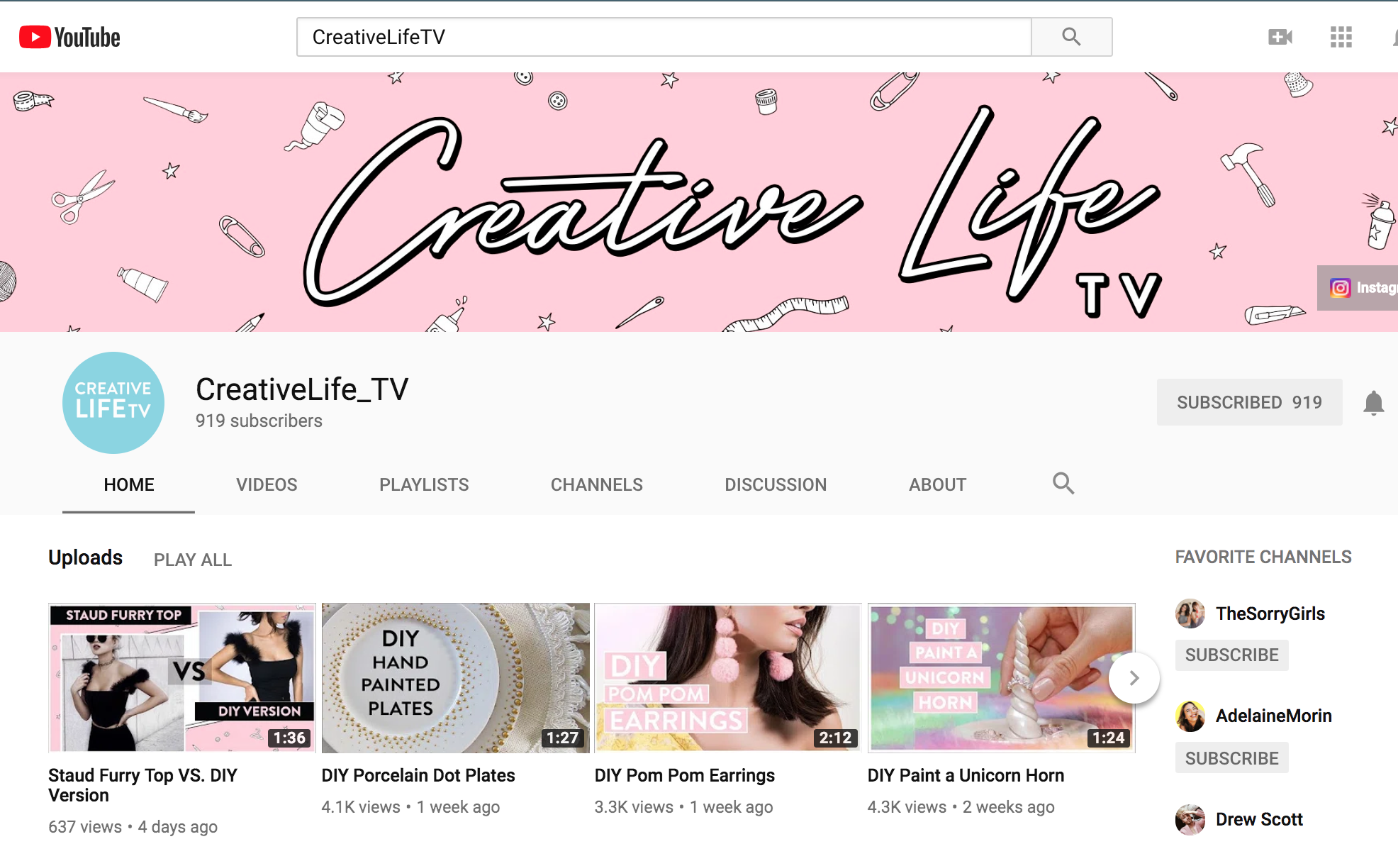This screenshot has height=844, width=1398.
Task: Click the title 'DIY Porcelain Dot Plates'
Action: click(x=418, y=775)
